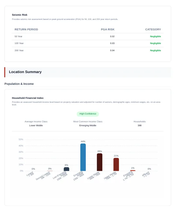This screenshot has width=175, height=212.
Task: Click the Seismic Risk heading
Action: coord(20,15)
